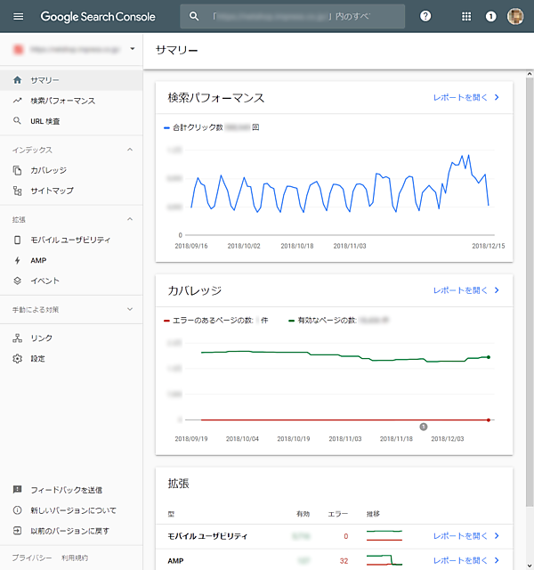Viewport: 534px width, 570px height.
Task: Click the search magnifier icon in top bar
Action: click(195, 17)
